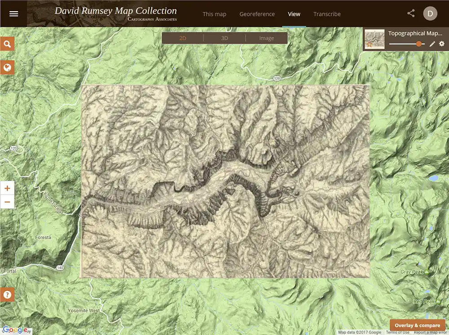Click the Topographical Map thumbnail
Viewport: 449px width, 335px height.
pos(374,39)
